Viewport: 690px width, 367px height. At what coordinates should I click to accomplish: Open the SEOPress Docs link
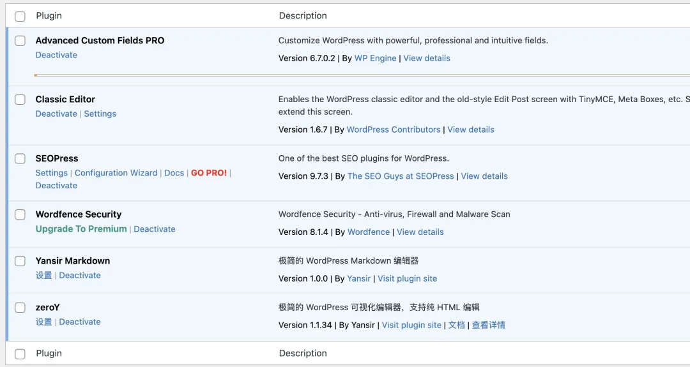coord(174,173)
